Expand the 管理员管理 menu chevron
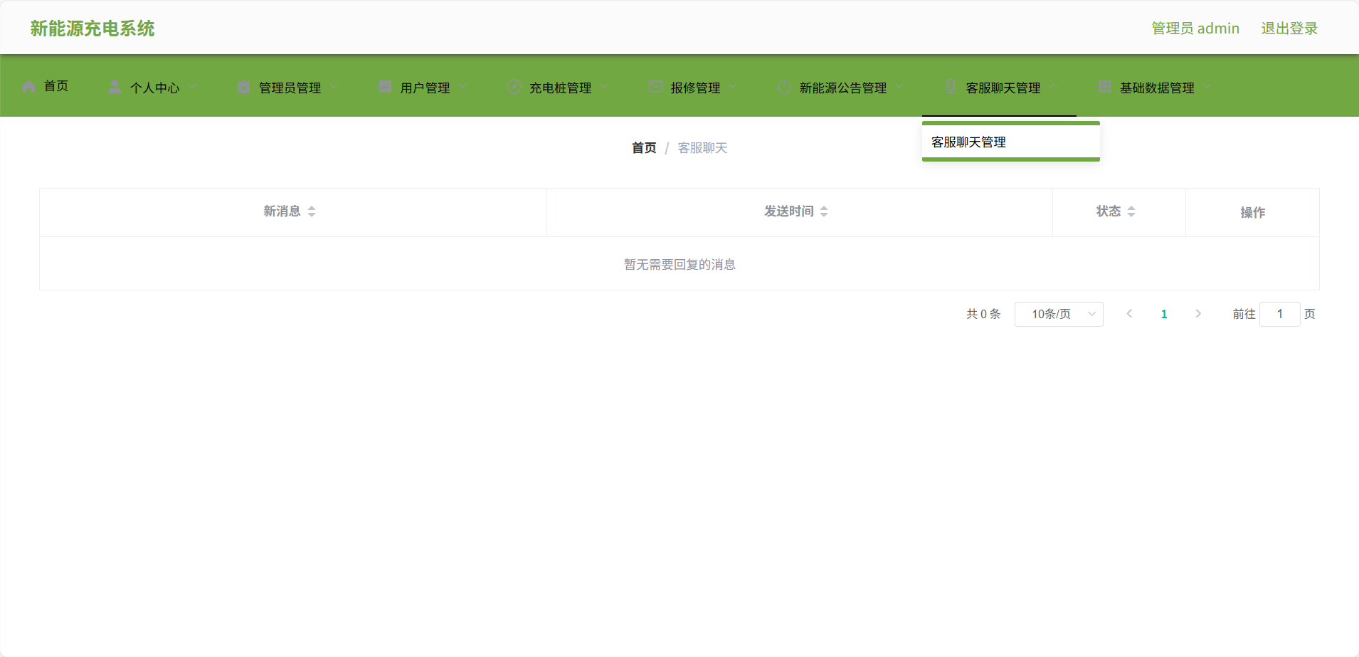Screen dimensions: 1359x657 pyautogui.click(x=334, y=87)
